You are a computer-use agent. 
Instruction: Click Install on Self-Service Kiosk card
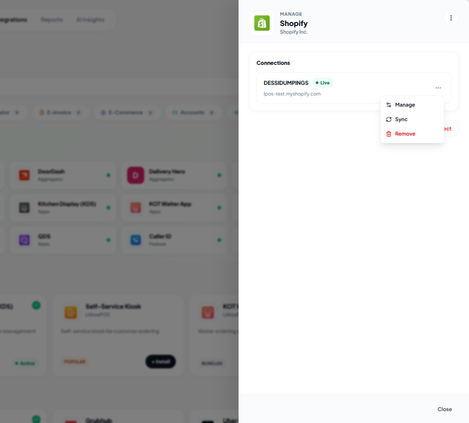(160, 362)
